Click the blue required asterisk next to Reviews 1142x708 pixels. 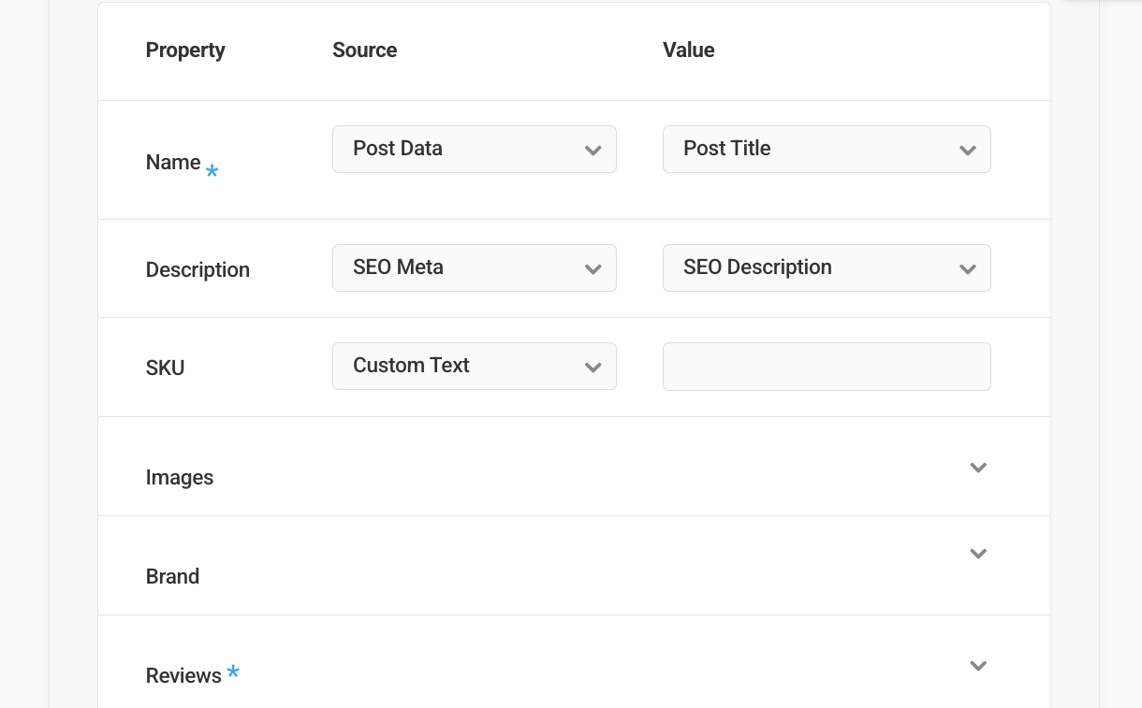pos(233,672)
